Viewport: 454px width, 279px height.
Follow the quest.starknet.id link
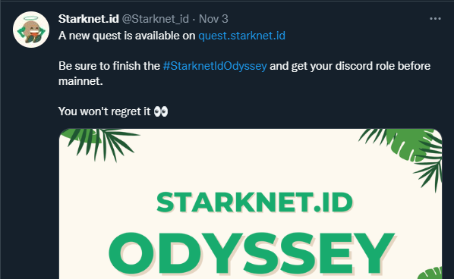pyautogui.click(x=241, y=36)
